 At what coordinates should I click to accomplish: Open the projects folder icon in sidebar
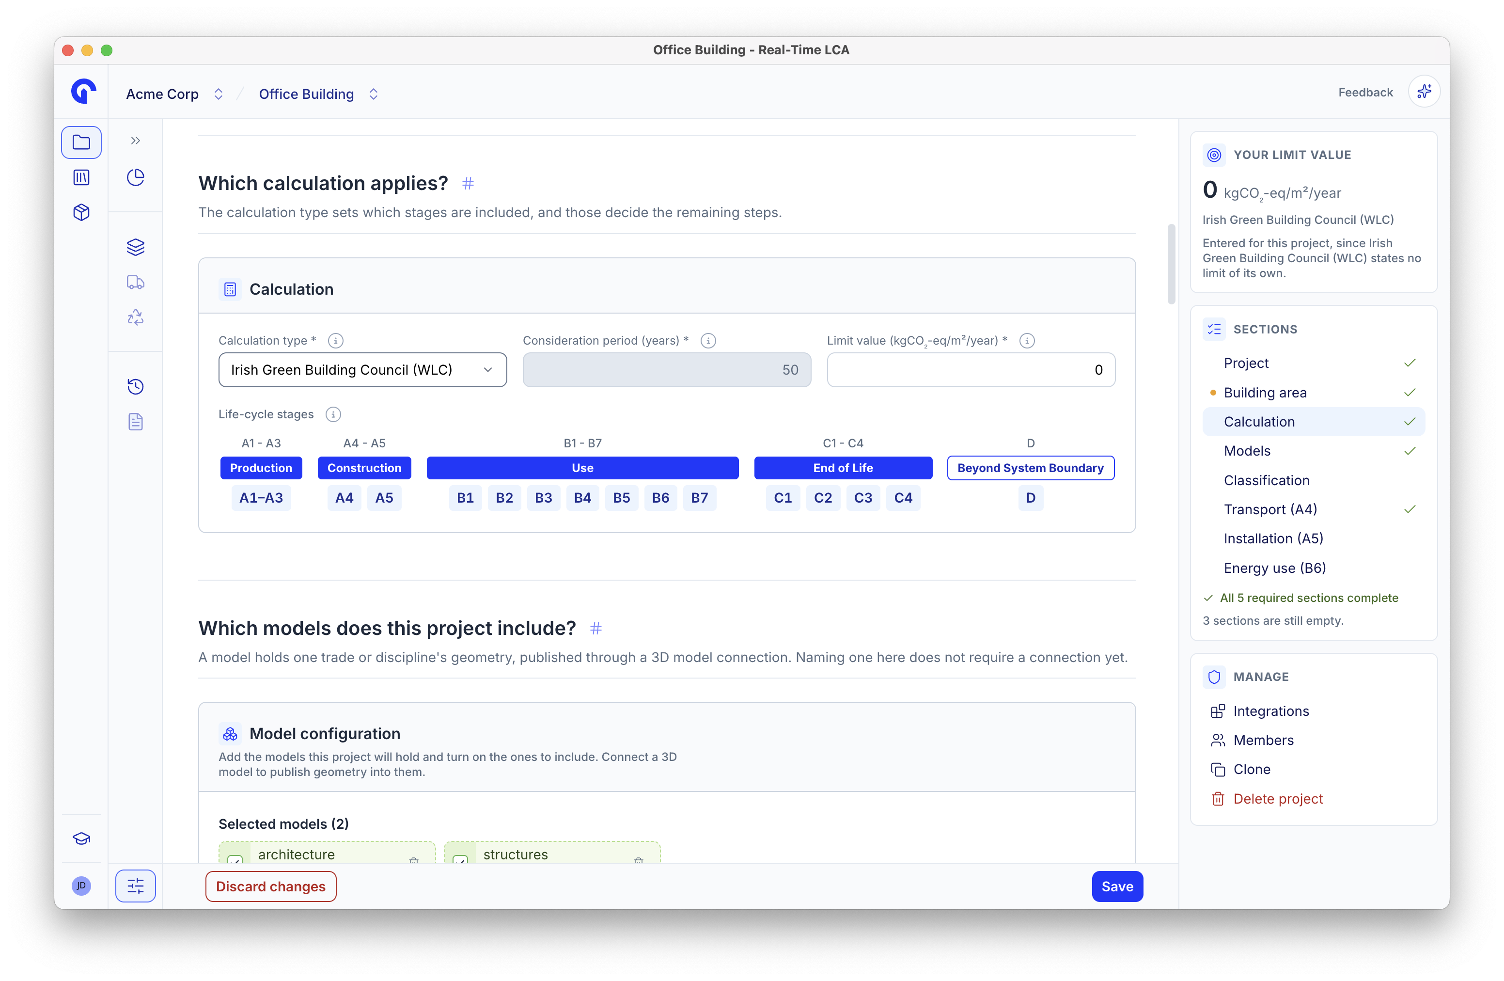pyautogui.click(x=81, y=142)
